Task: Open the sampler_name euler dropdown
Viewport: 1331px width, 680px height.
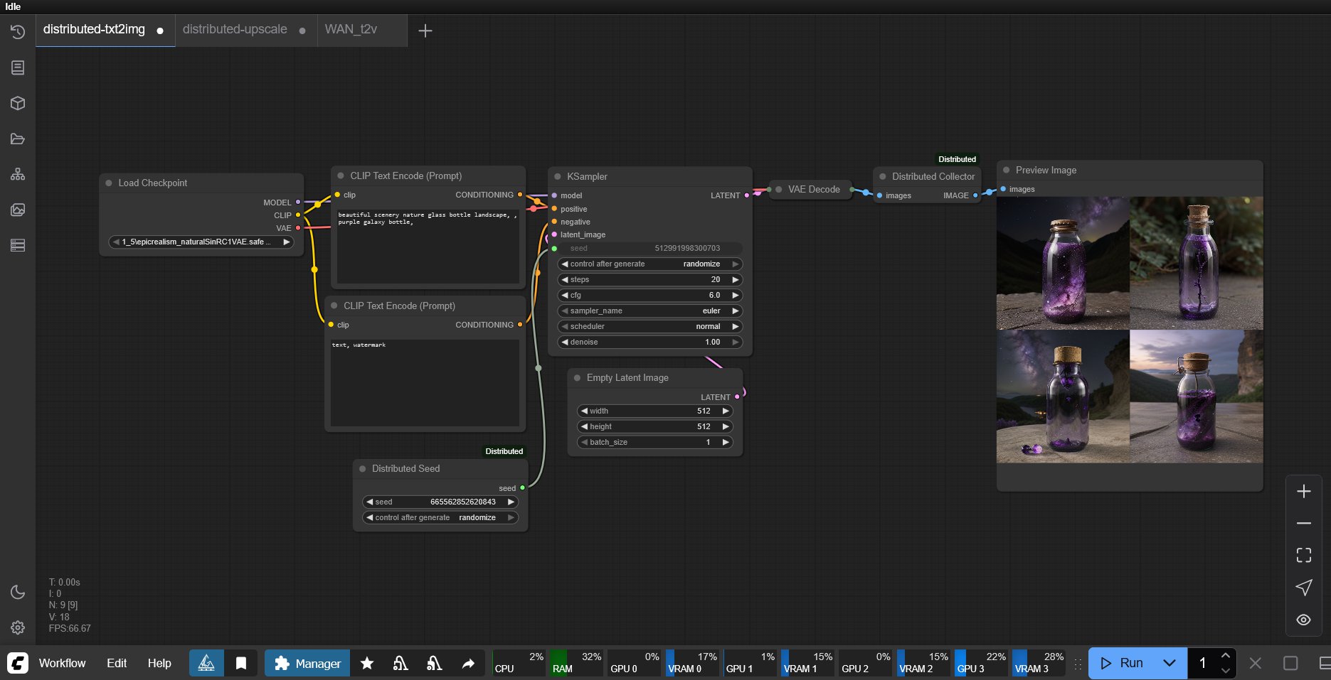Action: 649,311
